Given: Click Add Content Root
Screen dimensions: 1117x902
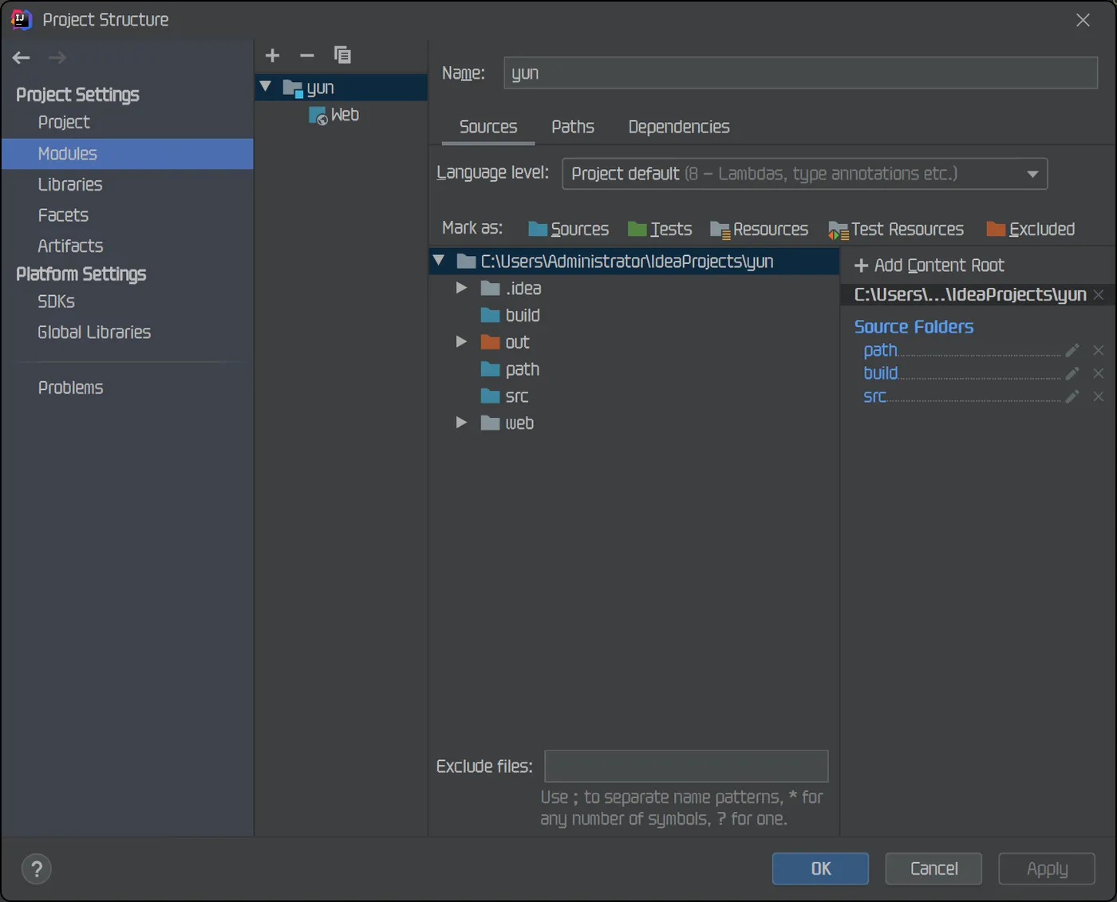Looking at the screenshot, I should 930,266.
